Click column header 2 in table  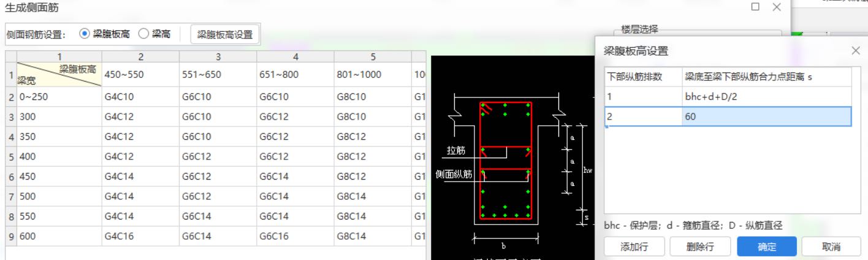140,56
